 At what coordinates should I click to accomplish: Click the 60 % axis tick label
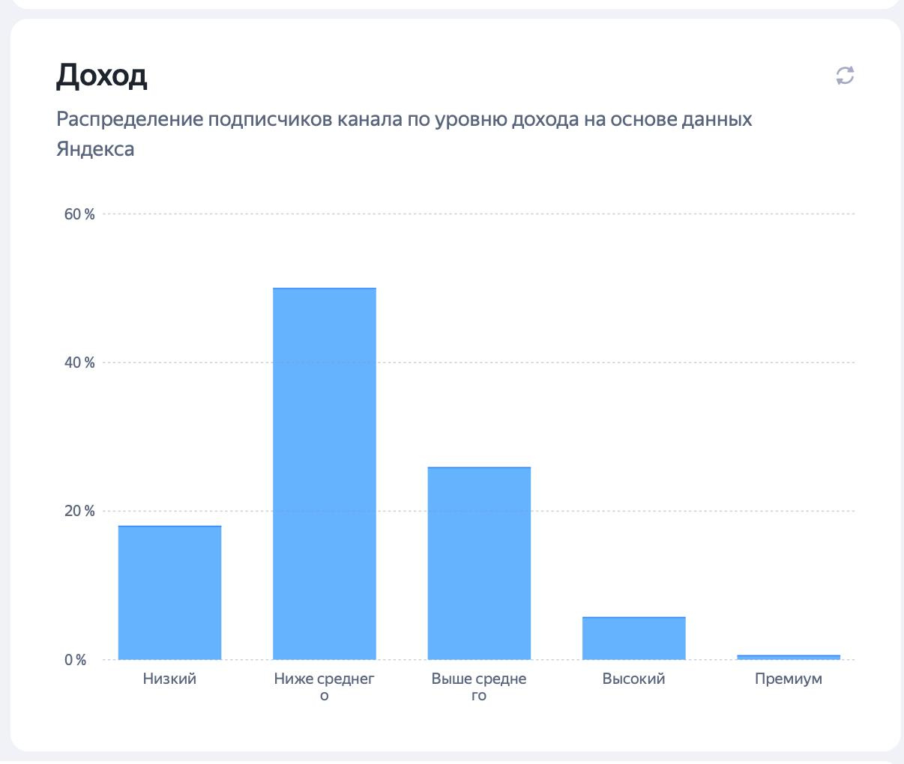pos(79,214)
